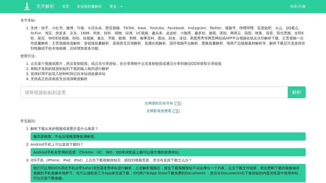Click the iOS手机 download question text
Viewport: 326px width, 183px height.
tap(111, 160)
